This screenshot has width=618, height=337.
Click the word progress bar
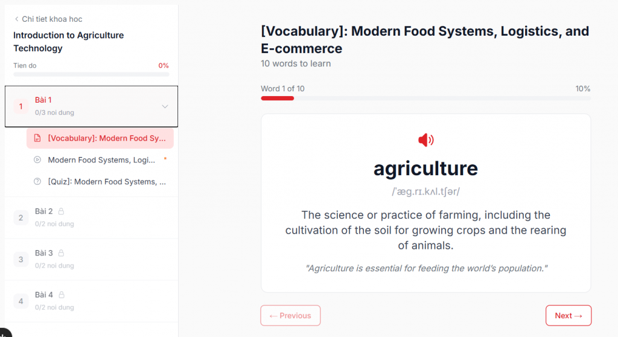(425, 98)
